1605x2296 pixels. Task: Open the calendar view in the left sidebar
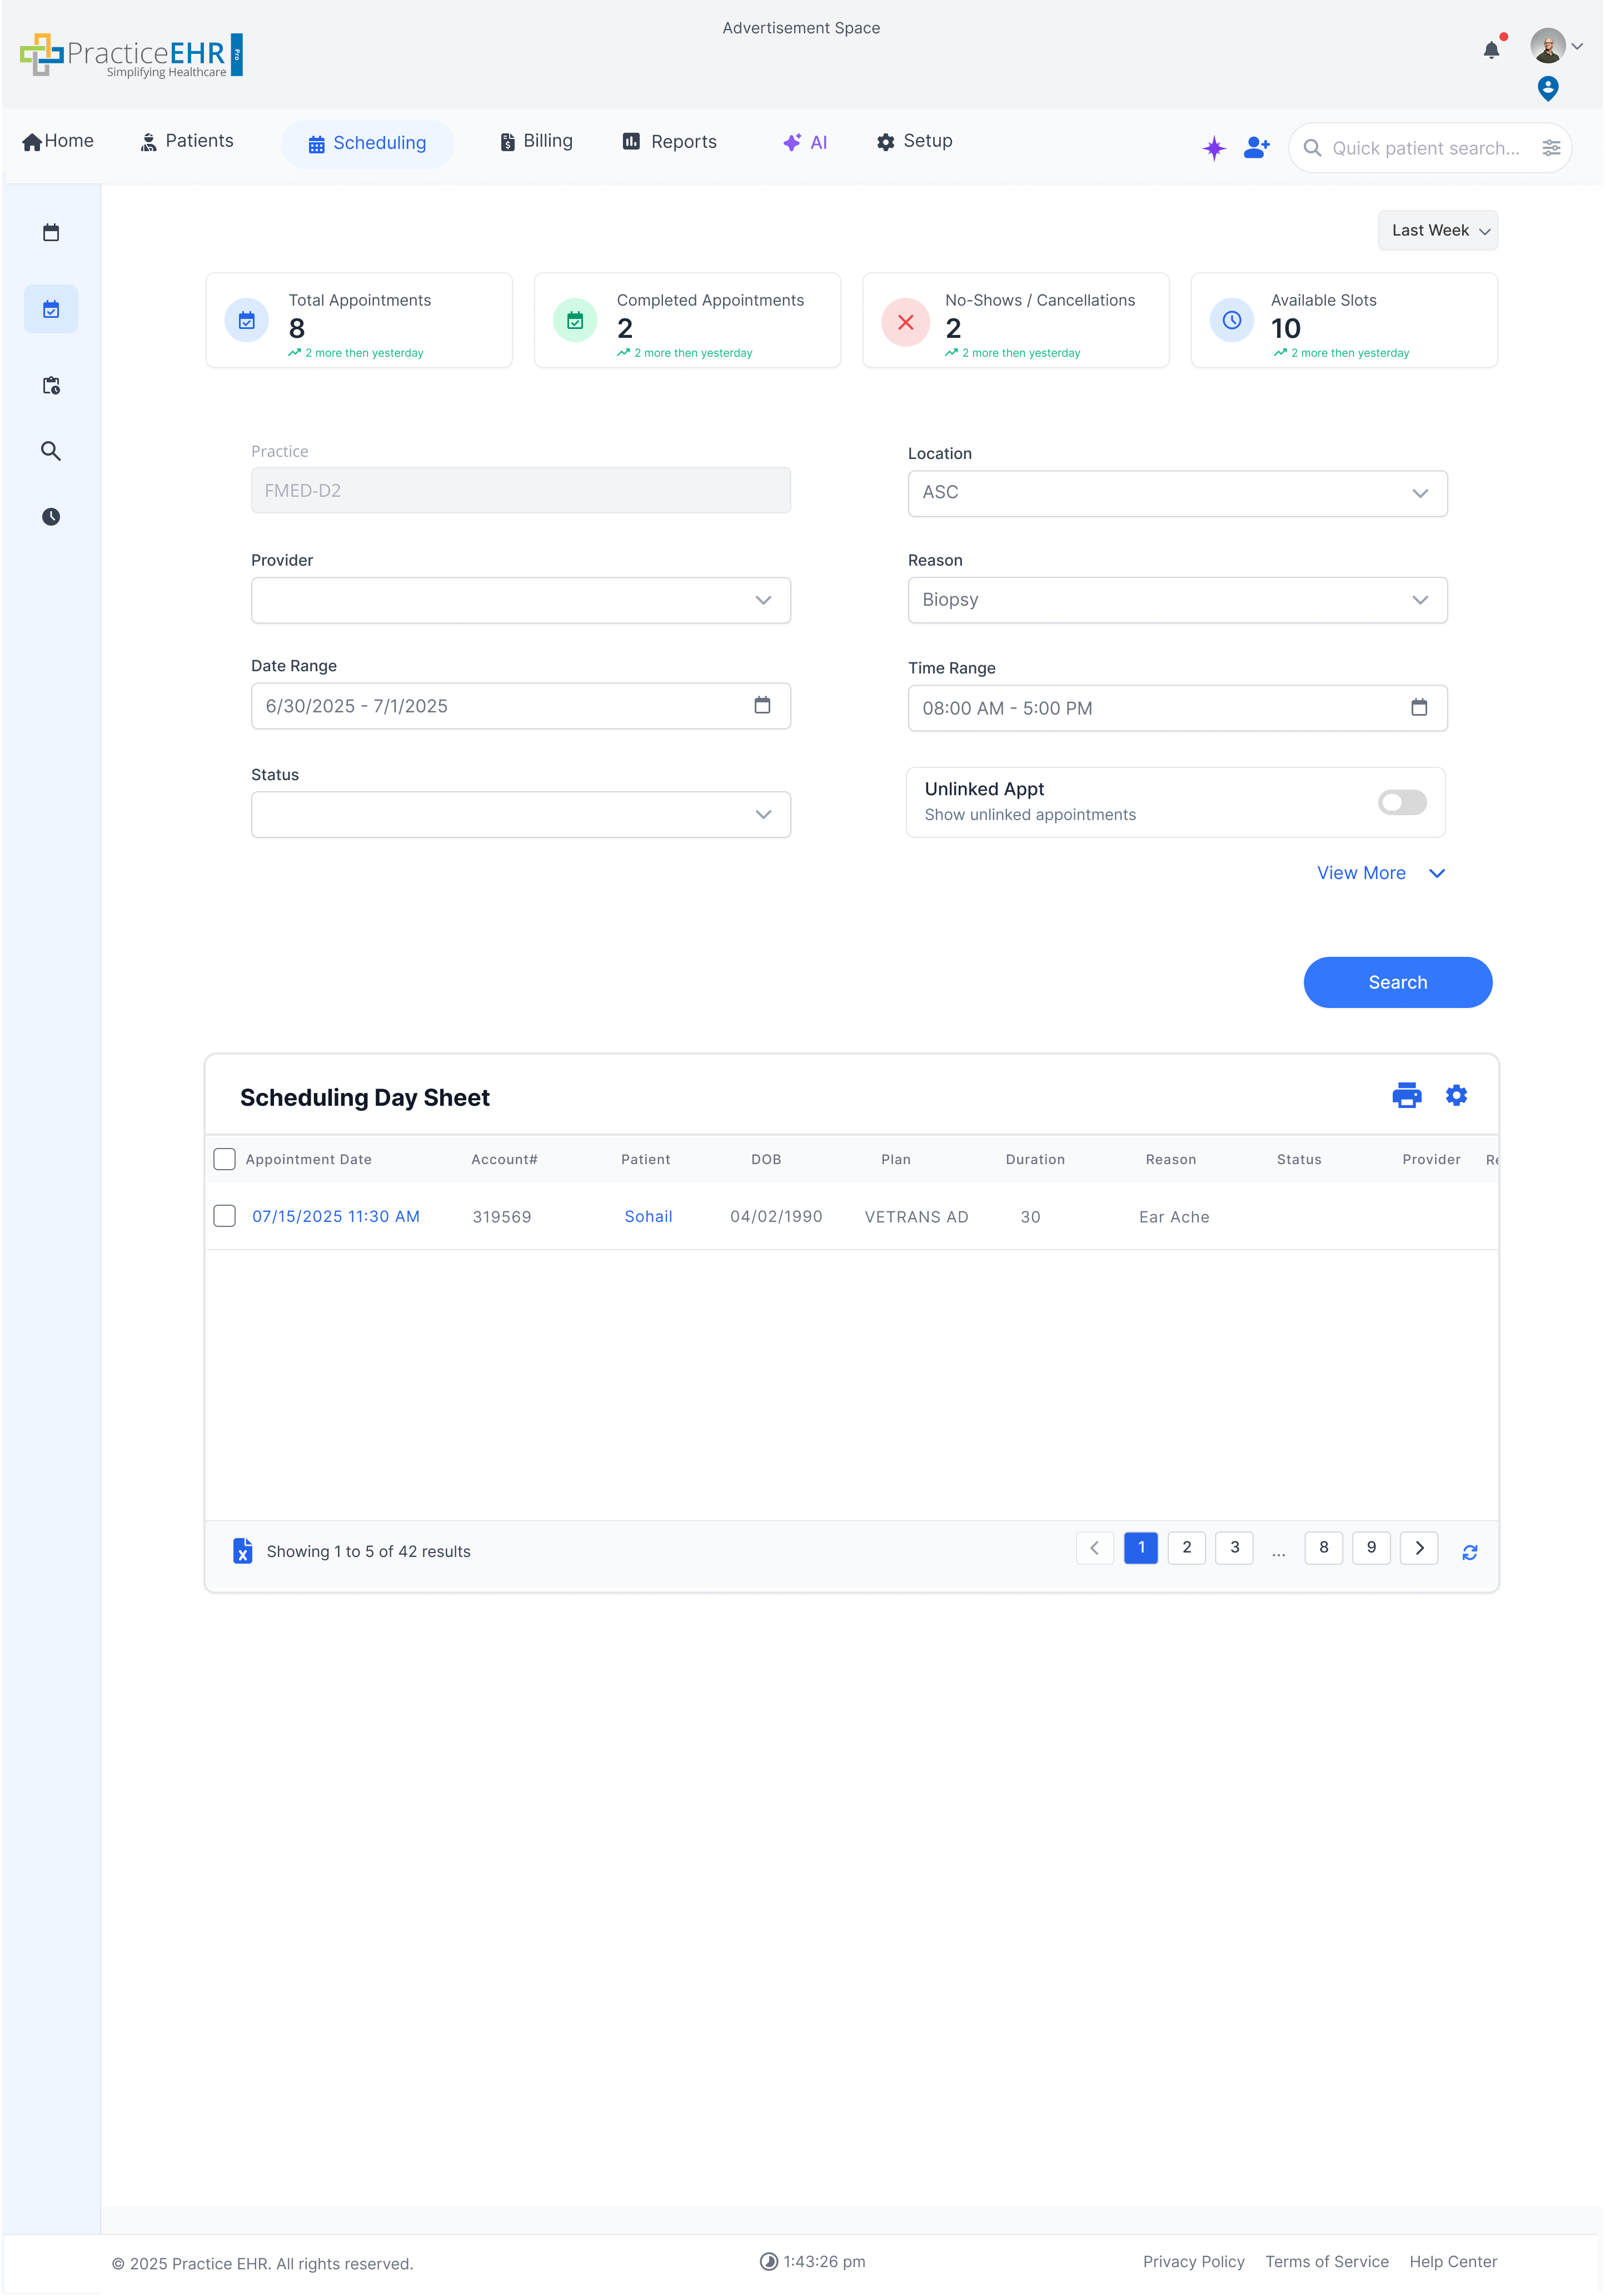pos(50,232)
